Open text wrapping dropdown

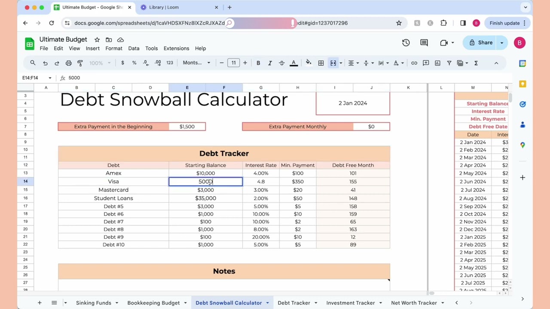[383, 63]
